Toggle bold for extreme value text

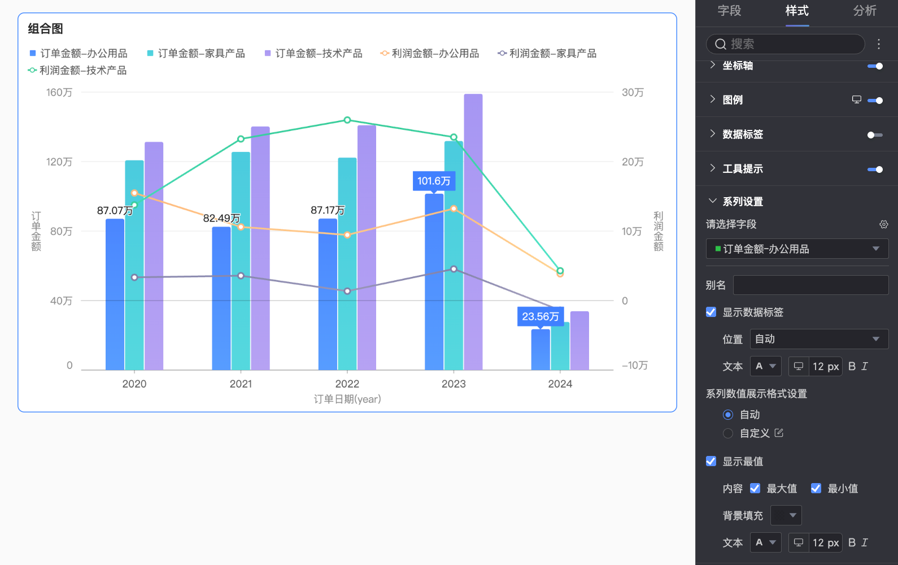[852, 542]
